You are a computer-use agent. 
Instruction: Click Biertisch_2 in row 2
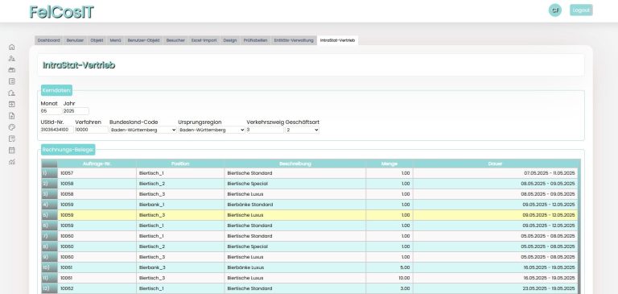pyautogui.click(x=152, y=184)
